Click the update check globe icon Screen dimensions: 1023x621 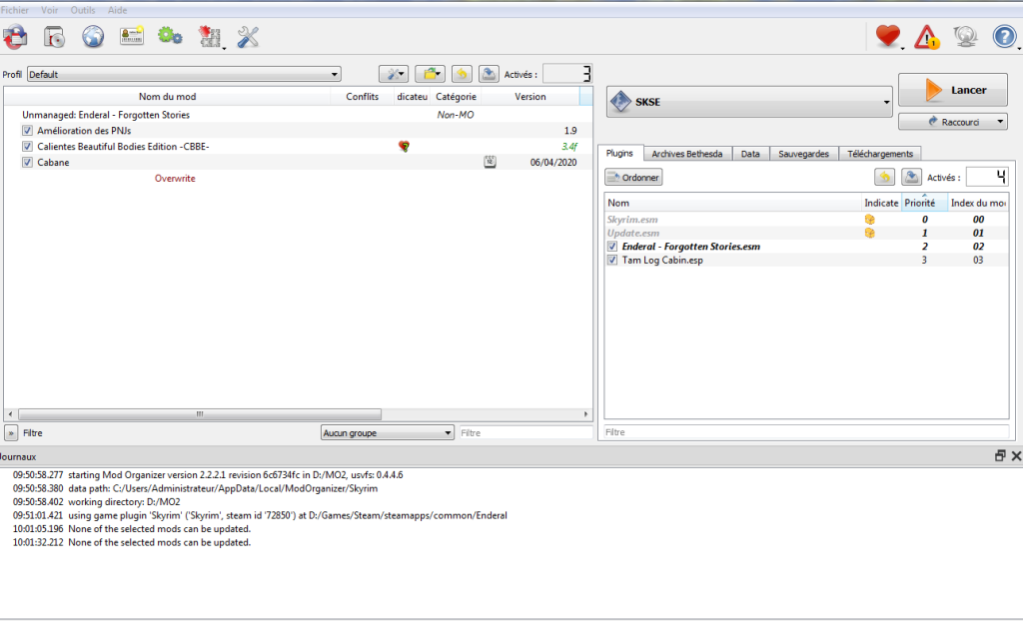(965, 36)
